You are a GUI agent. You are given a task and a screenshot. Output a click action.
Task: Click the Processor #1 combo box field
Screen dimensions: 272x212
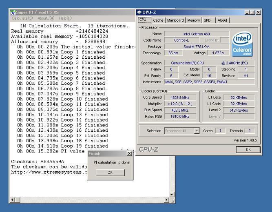181,131
